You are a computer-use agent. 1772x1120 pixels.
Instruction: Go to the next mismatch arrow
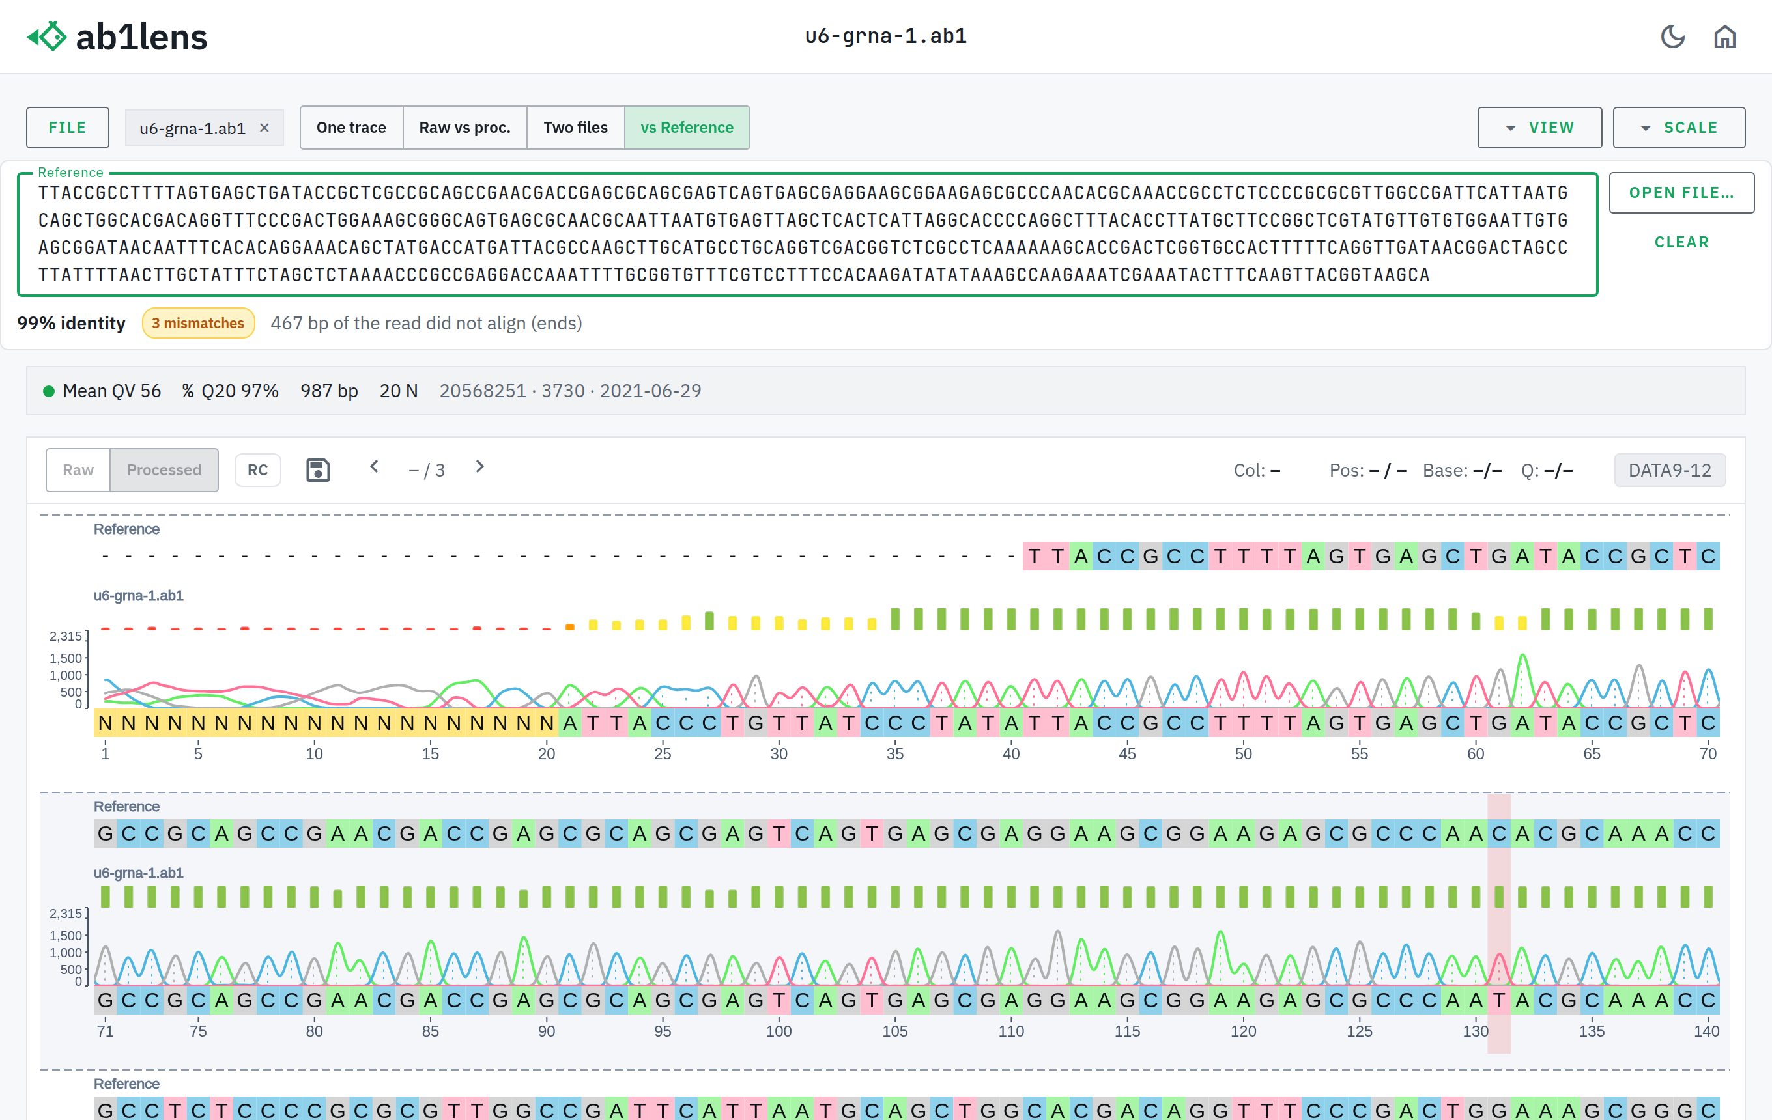tap(479, 467)
